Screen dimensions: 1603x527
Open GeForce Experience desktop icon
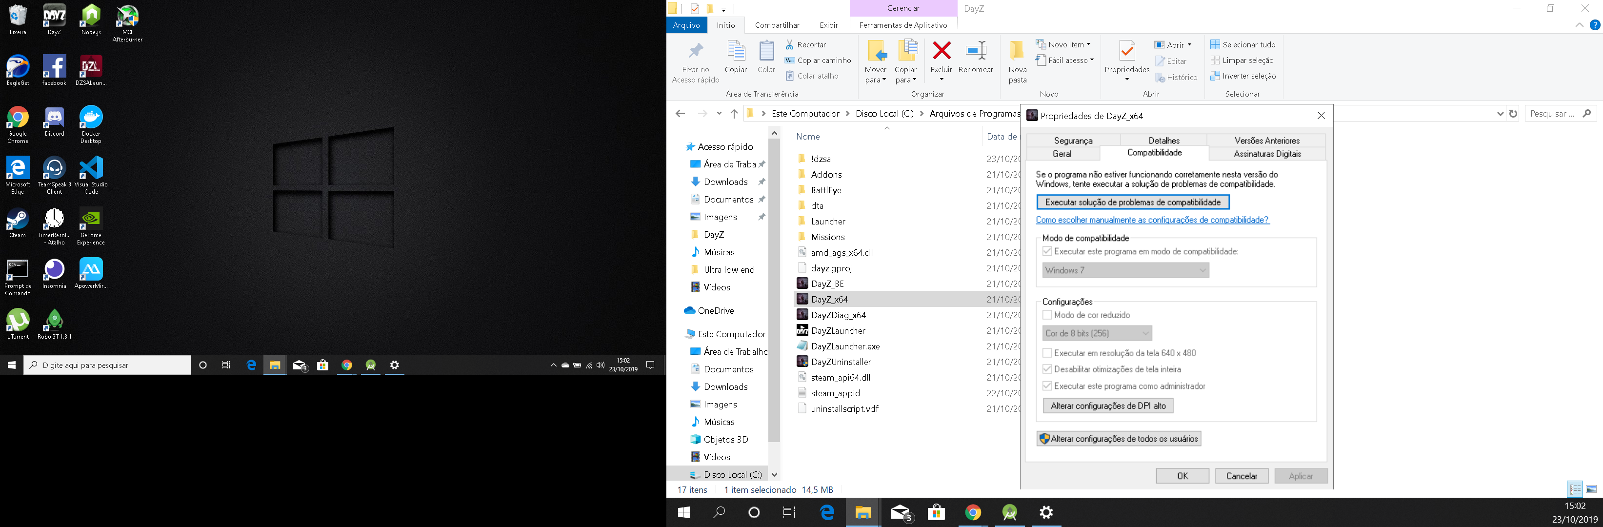pos(91,226)
